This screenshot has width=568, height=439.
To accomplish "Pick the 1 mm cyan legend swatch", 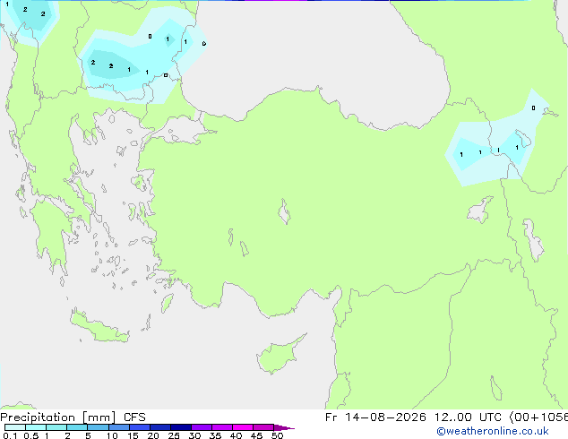I will pos(56,427).
